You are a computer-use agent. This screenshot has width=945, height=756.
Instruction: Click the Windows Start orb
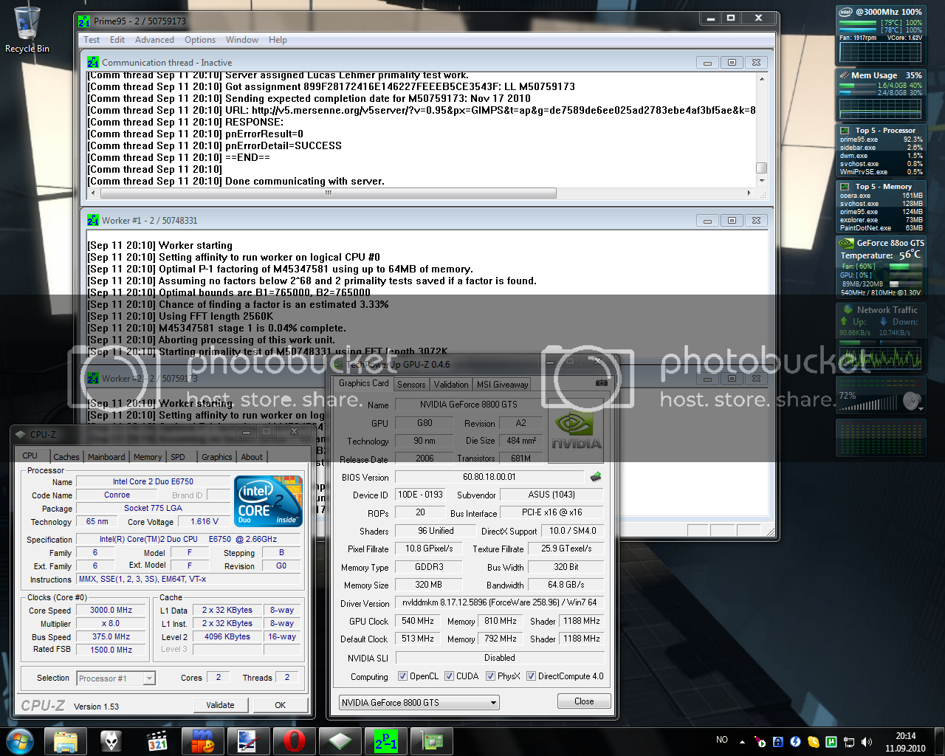tap(20, 740)
